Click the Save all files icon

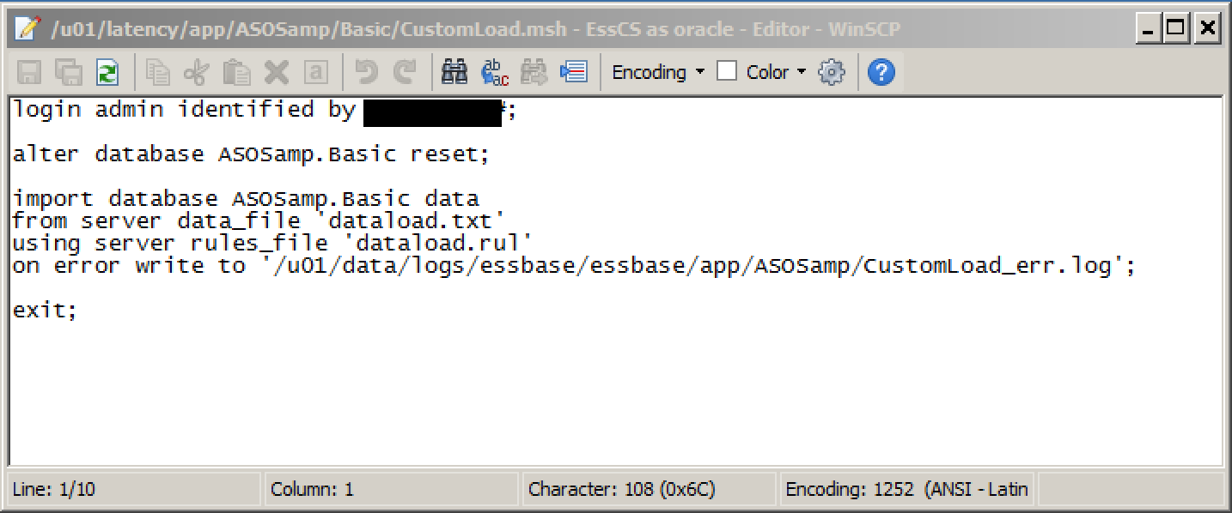pos(69,72)
